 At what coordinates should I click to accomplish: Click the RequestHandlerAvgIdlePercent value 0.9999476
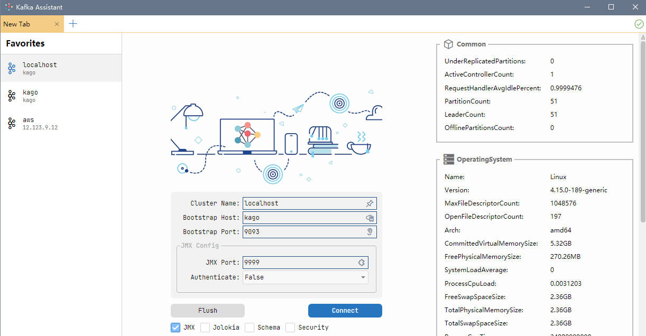pos(566,88)
